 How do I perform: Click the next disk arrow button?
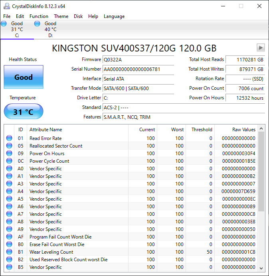(x=261, y=48)
